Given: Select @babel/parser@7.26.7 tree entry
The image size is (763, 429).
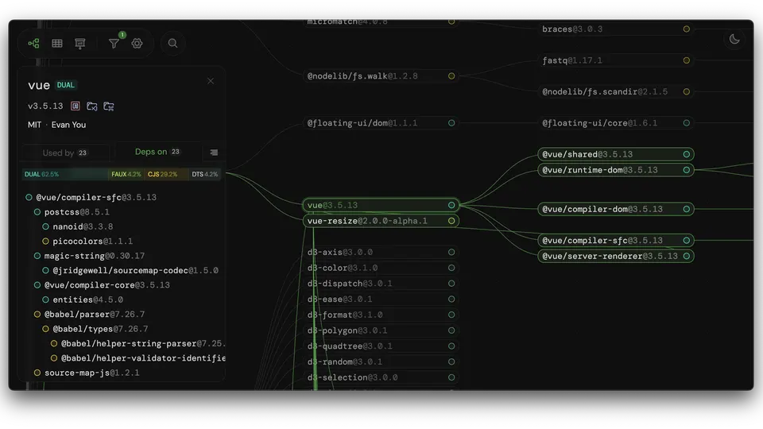Looking at the screenshot, I should tap(94, 315).
